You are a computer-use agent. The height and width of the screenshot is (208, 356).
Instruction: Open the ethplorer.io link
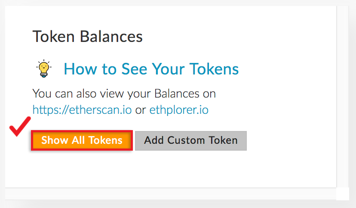click(179, 110)
